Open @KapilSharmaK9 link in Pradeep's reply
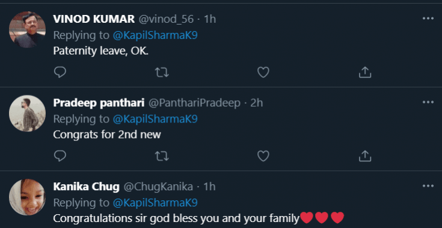 click(x=155, y=119)
